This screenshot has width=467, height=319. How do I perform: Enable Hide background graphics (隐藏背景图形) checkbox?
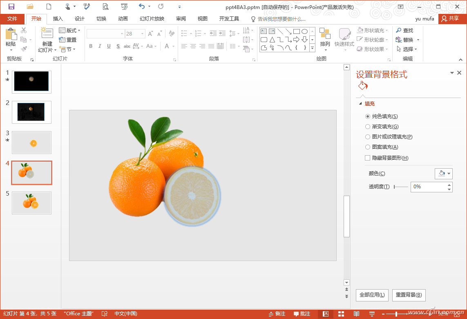[x=367, y=158]
